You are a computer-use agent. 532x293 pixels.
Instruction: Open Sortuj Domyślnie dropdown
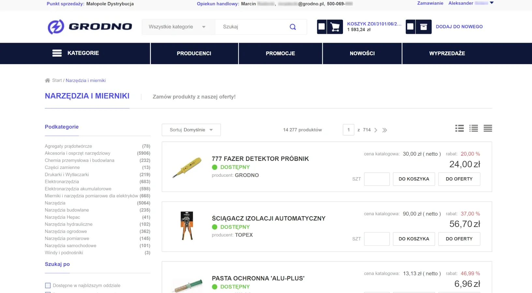[x=191, y=130]
